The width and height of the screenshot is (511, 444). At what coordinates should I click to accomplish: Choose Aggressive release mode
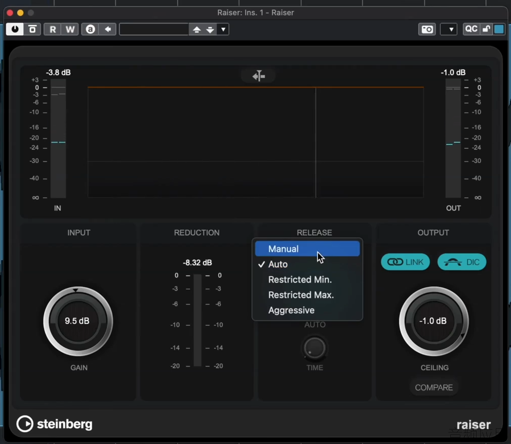coord(307,310)
